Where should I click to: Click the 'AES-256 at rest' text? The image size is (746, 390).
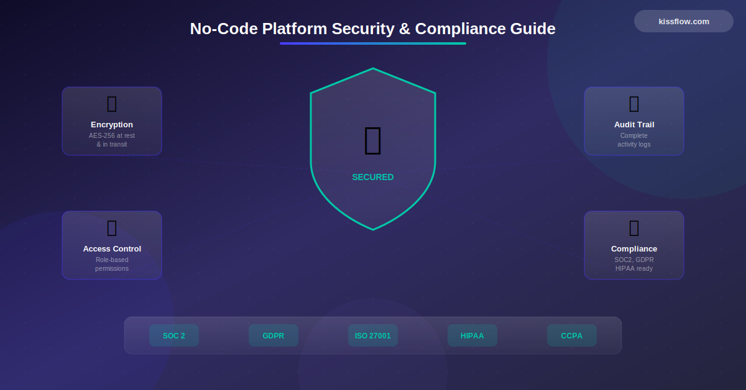click(112, 135)
